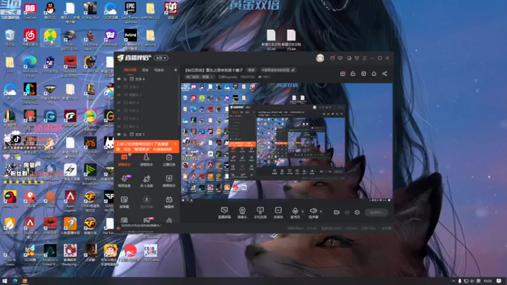Open 弹幕秀 in the tool panel
The height and width of the screenshot is (285, 507).
(169, 202)
